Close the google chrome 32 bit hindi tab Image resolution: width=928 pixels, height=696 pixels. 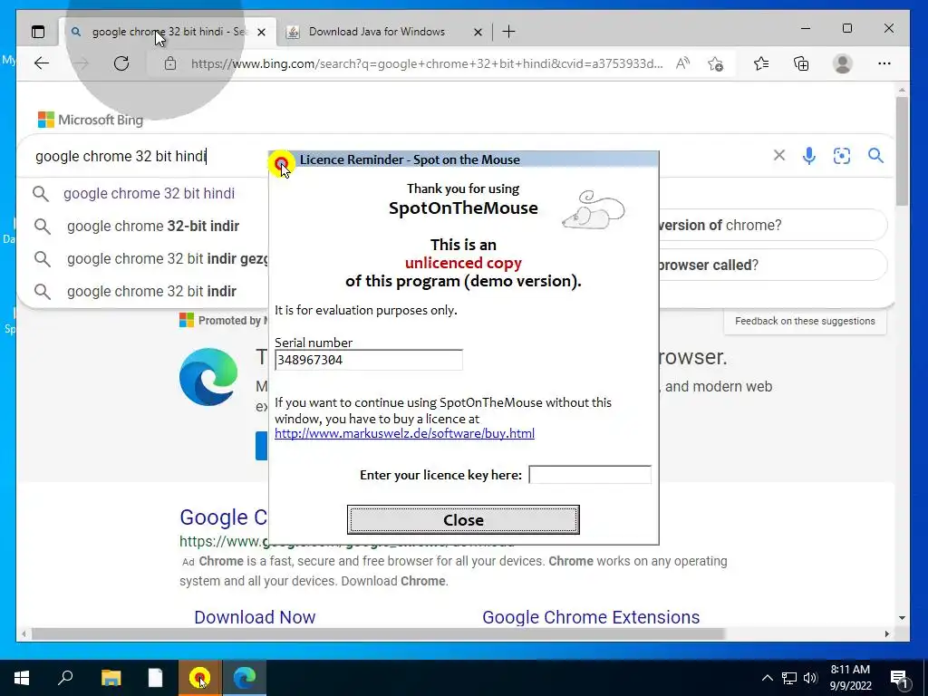(262, 32)
